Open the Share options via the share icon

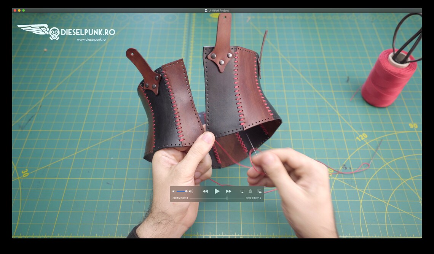(251, 191)
